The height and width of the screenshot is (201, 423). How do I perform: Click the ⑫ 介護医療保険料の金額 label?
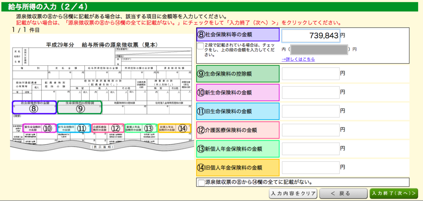[x=238, y=130]
